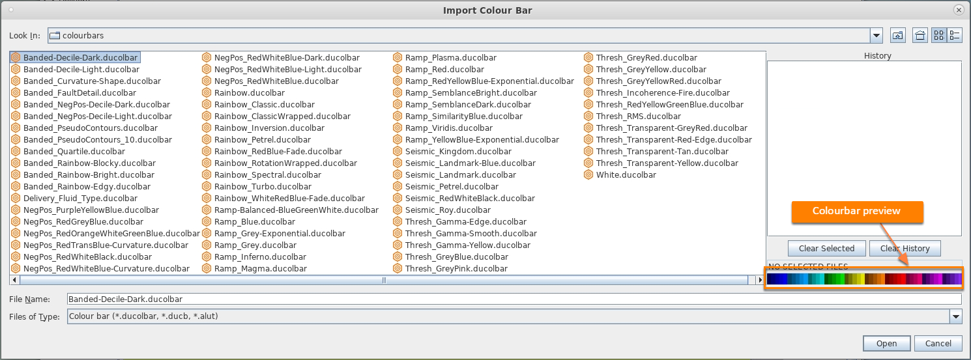The image size is (971, 360).
Task: Select Rainbow_Spectral.ducolbar file name
Action: (268, 174)
